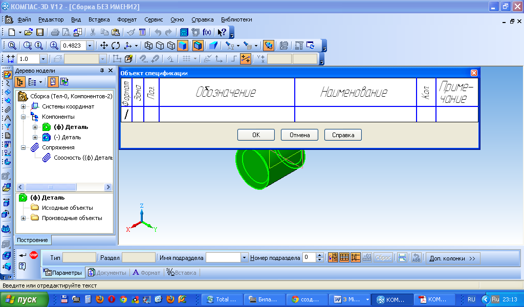Click the stop sign icon in property panel
This screenshot has height=307, width=524.
(34, 255)
